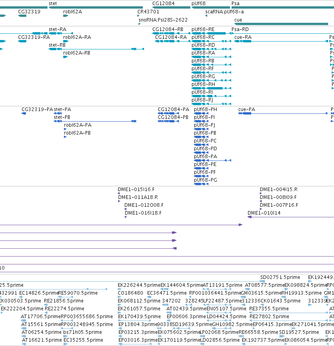Select protein robl62A-PA label
This screenshot has height=346, width=334.
click(x=77, y=125)
